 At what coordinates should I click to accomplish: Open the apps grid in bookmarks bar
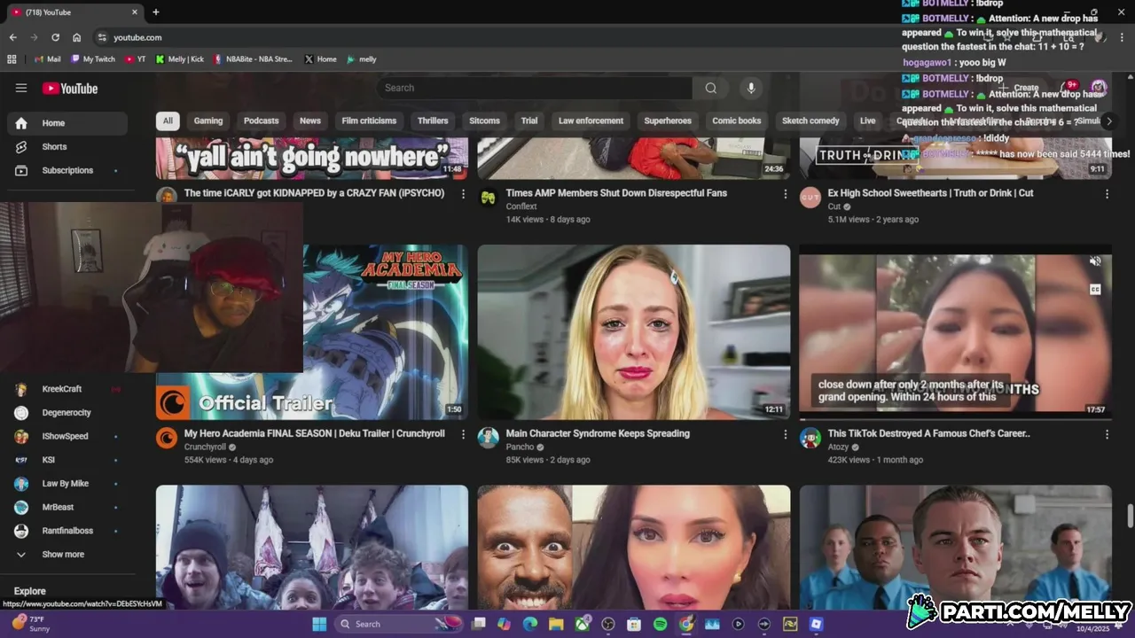coord(12,59)
